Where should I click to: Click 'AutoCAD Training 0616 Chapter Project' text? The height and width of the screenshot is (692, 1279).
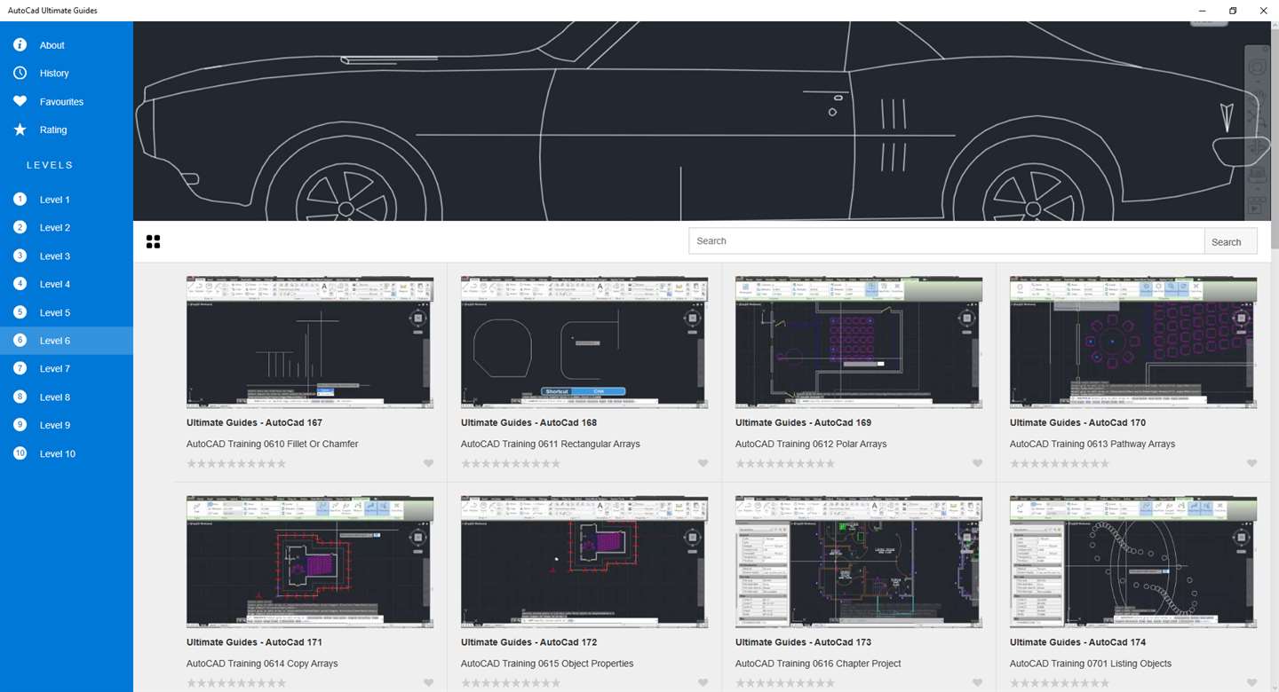(x=818, y=664)
